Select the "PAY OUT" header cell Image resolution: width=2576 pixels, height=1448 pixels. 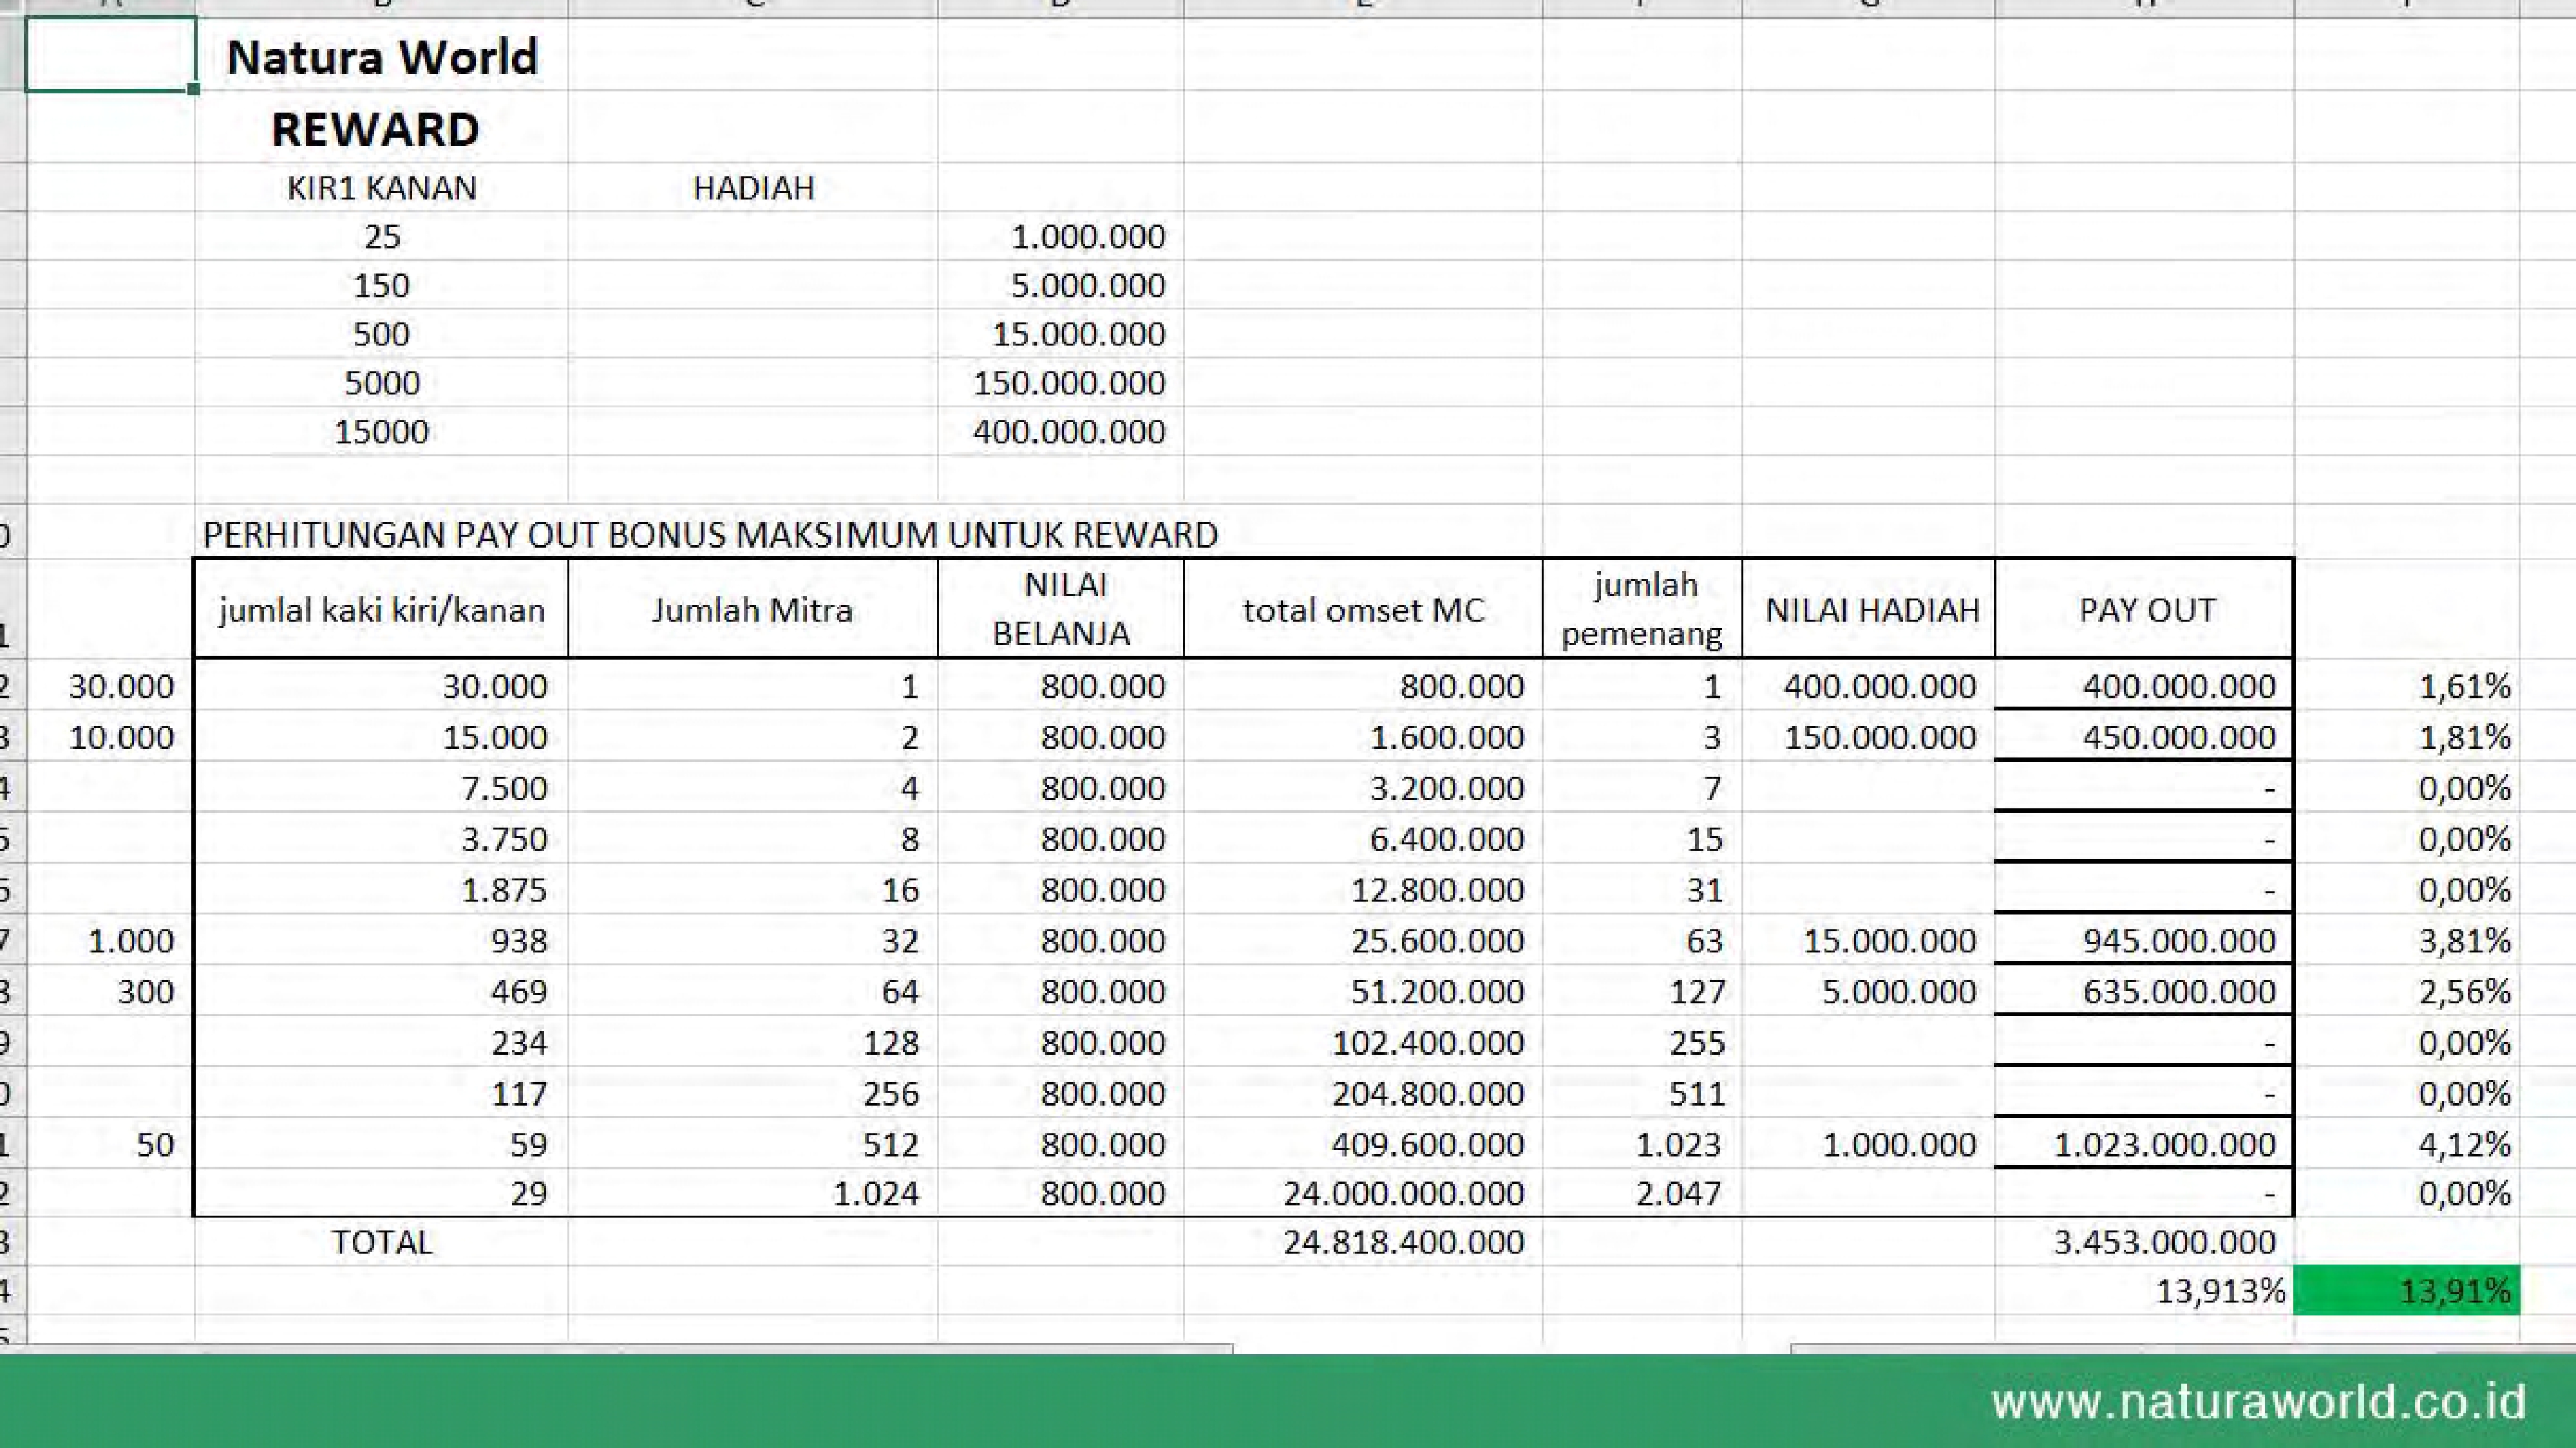click(x=2144, y=609)
